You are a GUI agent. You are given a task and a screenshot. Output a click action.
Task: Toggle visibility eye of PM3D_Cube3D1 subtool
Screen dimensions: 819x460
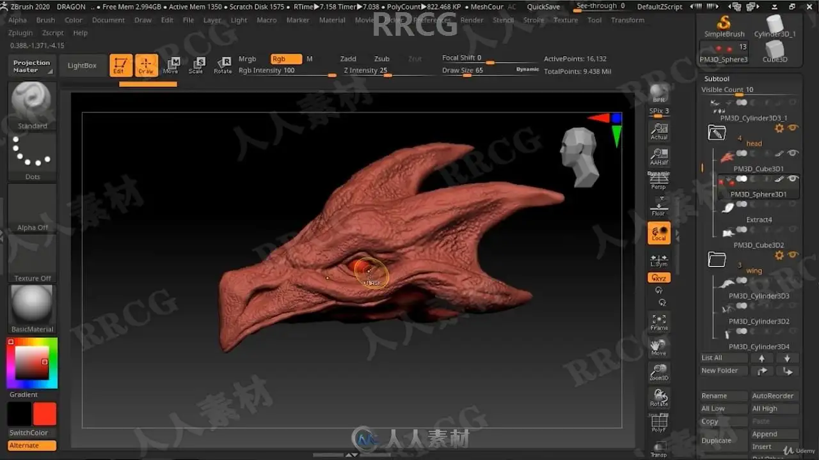[793, 153]
